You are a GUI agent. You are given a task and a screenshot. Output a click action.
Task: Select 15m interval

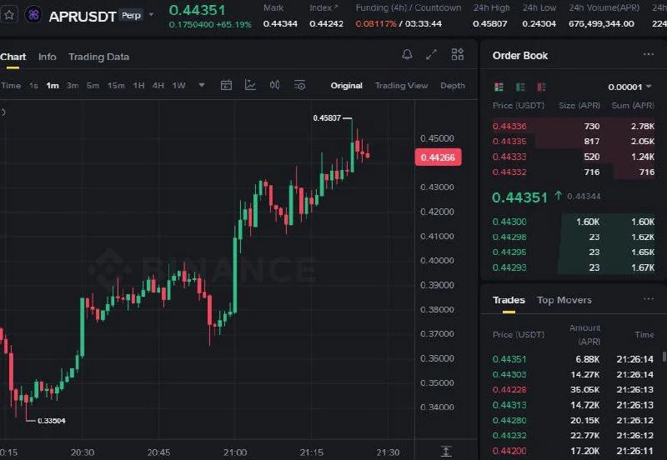pyautogui.click(x=116, y=86)
